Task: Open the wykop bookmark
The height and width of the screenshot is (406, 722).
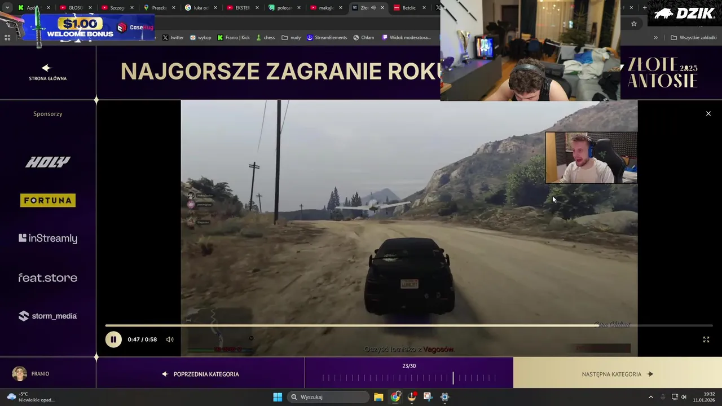Action: (200, 38)
